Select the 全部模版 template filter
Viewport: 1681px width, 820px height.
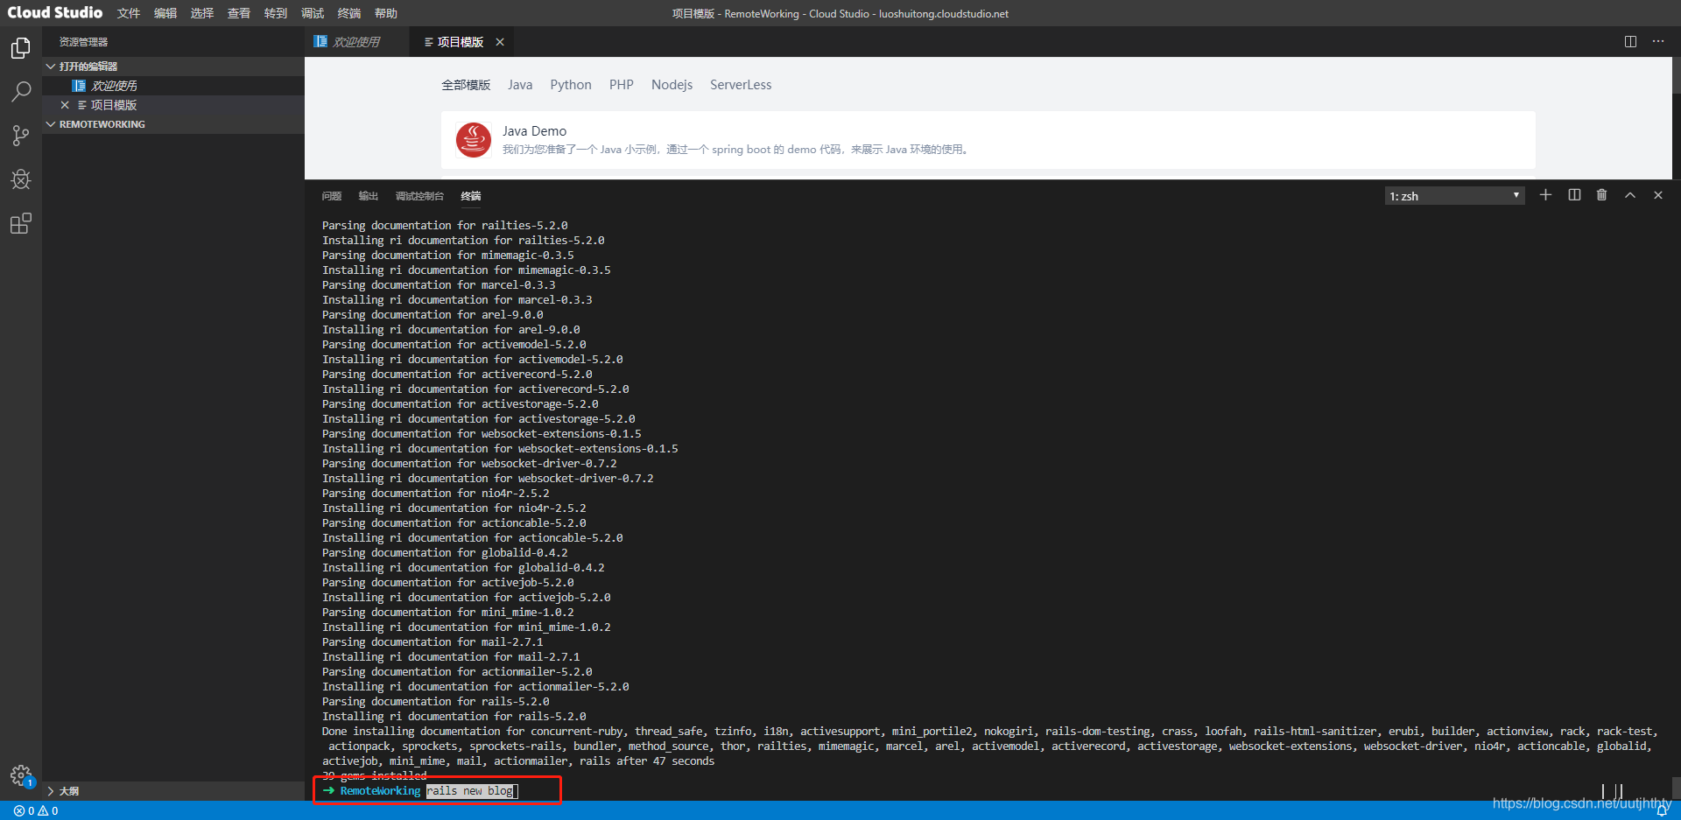[466, 85]
